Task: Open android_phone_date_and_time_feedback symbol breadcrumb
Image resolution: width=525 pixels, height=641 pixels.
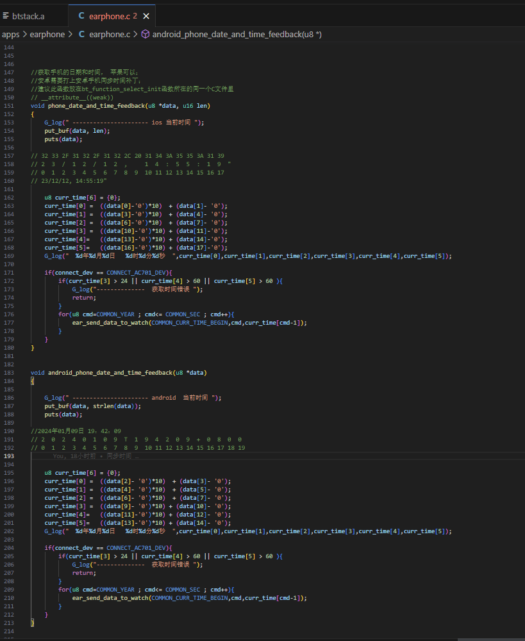Action: (237, 35)
